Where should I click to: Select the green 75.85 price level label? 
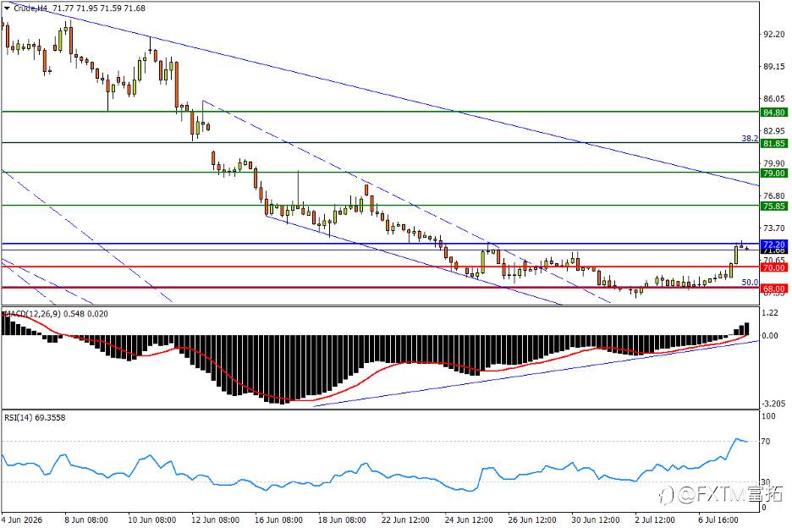tap(774, 206)
